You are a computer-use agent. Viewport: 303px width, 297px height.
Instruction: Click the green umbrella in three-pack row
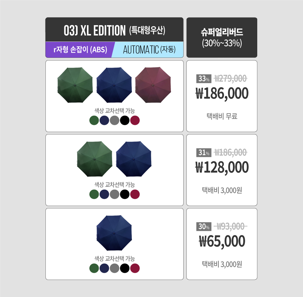[x=75, y=85]
